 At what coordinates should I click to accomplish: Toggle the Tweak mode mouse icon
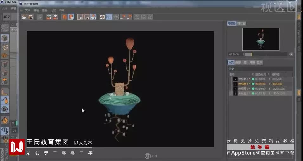tap(4, 101)
